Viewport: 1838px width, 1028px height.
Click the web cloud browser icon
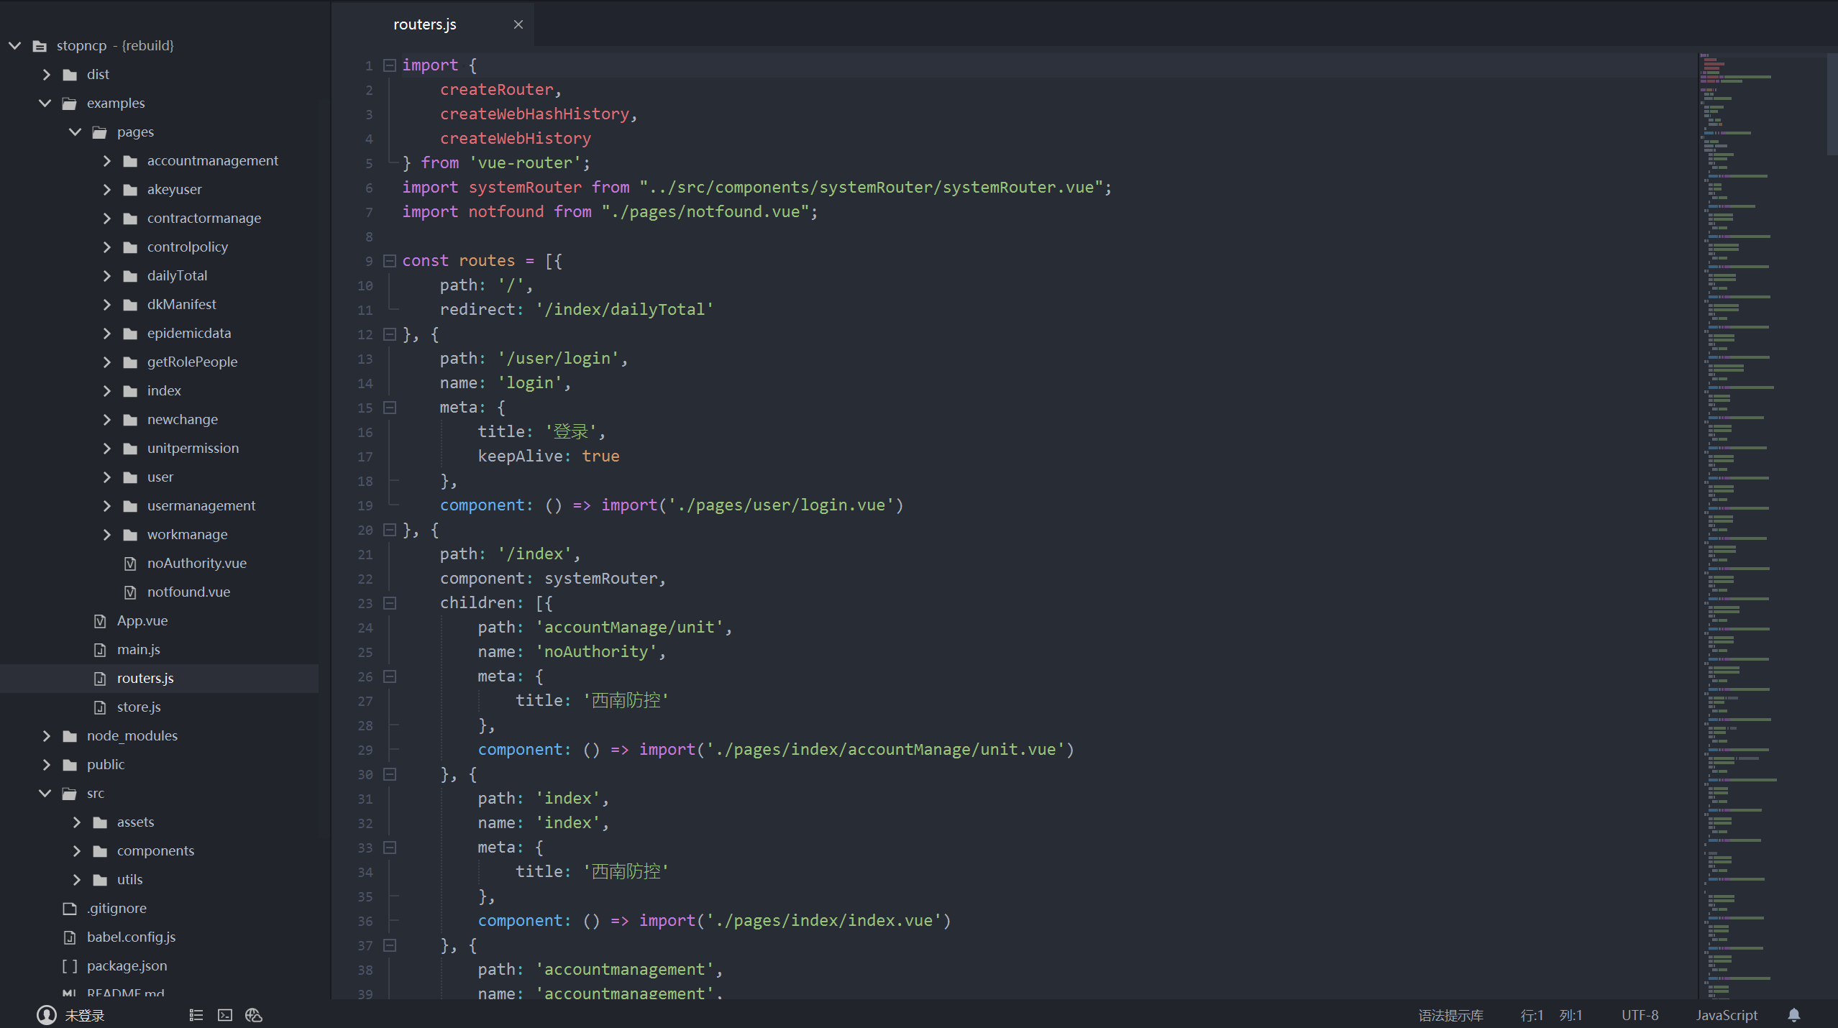tap(254, 1015)
